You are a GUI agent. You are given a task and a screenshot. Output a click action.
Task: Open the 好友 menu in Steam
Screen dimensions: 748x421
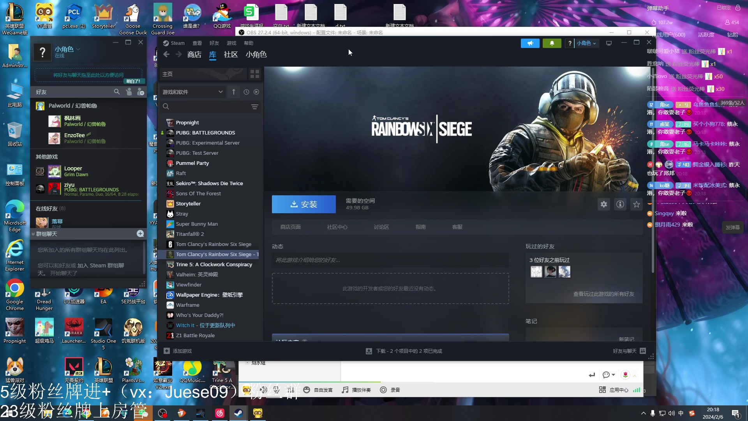pyautogui.click(x=214, y=43)
